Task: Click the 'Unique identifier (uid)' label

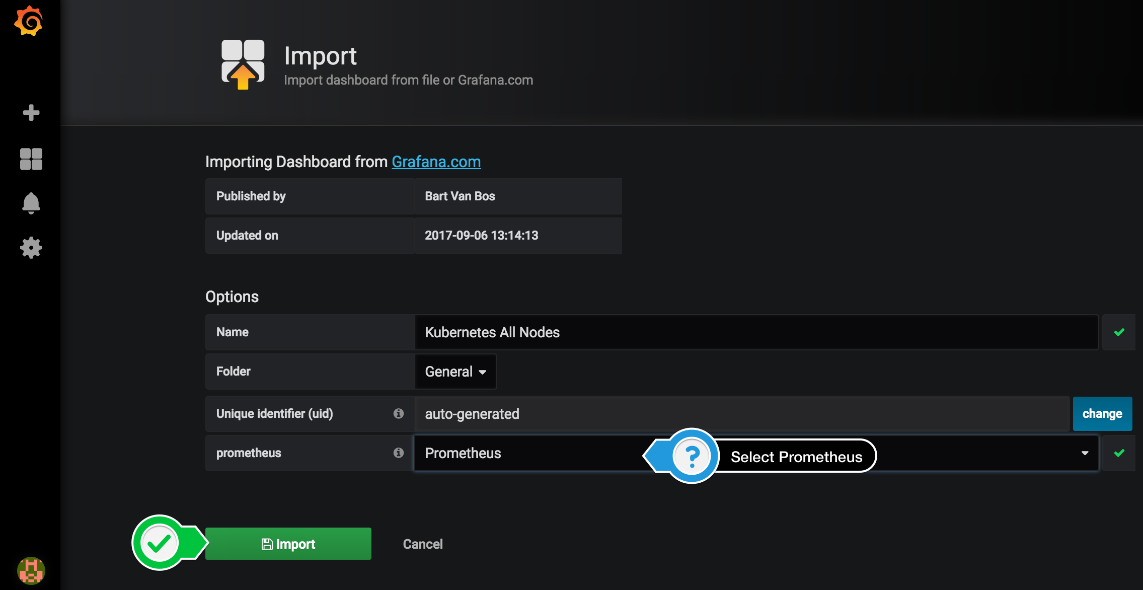Action: point(275,414)
